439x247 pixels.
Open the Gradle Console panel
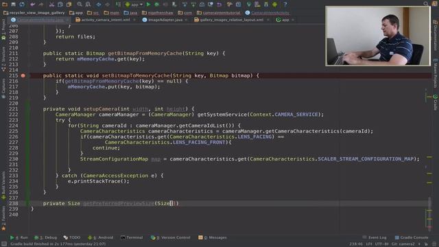tap(412, 237)
